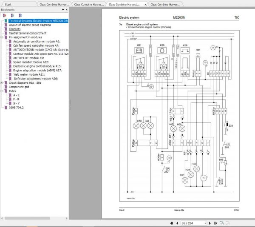Switch to the Start tab
Image resolution: width=255 pixels, height=227 pixels.
[x=8, y=5]
